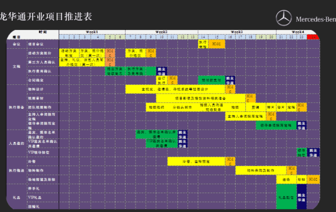The image size is (336, 212).
Task: Click the orange HMC block in 项目会议 row
Action: 217,44
